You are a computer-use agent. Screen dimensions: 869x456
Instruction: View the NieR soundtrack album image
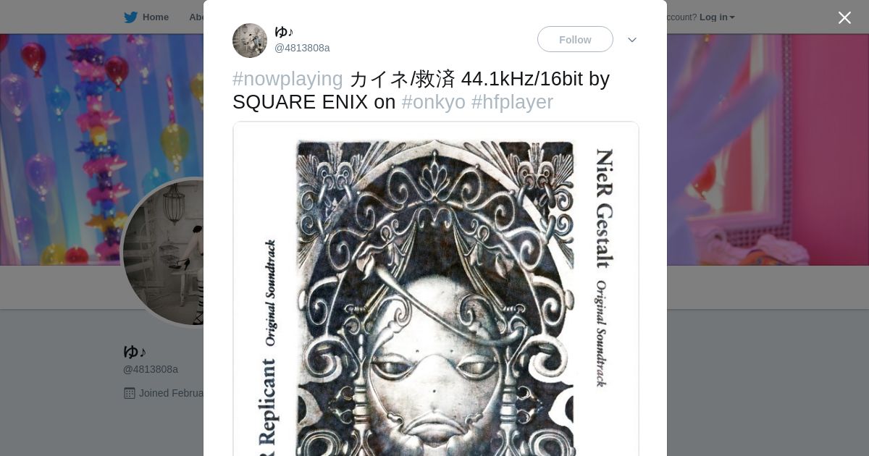(x=436, y=289)
